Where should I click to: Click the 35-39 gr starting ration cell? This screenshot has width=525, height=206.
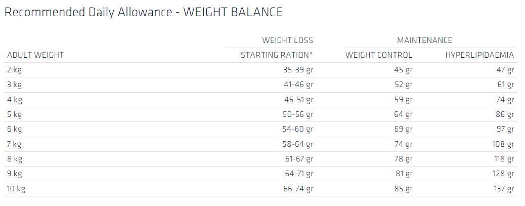coord(298,70)
